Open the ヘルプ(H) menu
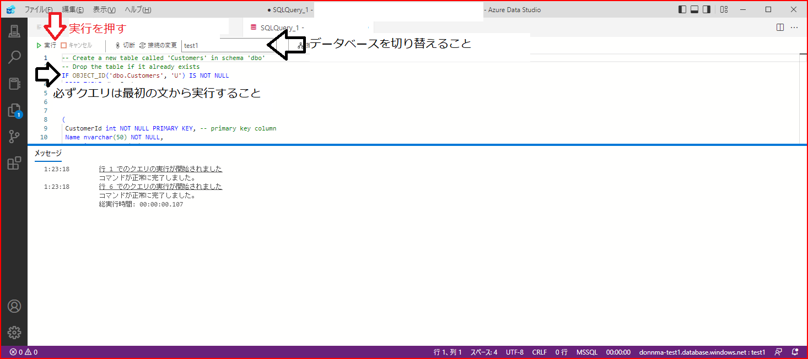The height and width of the screenshot is (359, 808). 138,9
